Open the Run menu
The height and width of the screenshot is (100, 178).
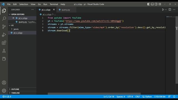click(x=45, y=4)
